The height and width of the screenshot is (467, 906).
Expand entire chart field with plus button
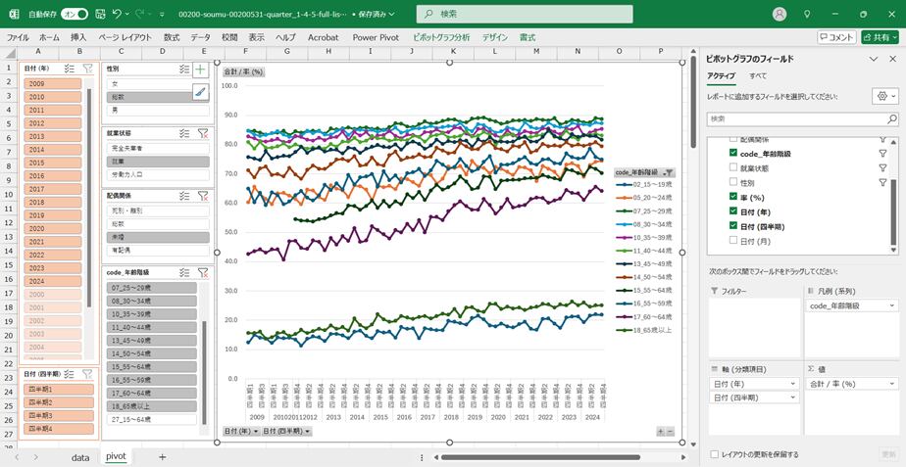[661, 431]
